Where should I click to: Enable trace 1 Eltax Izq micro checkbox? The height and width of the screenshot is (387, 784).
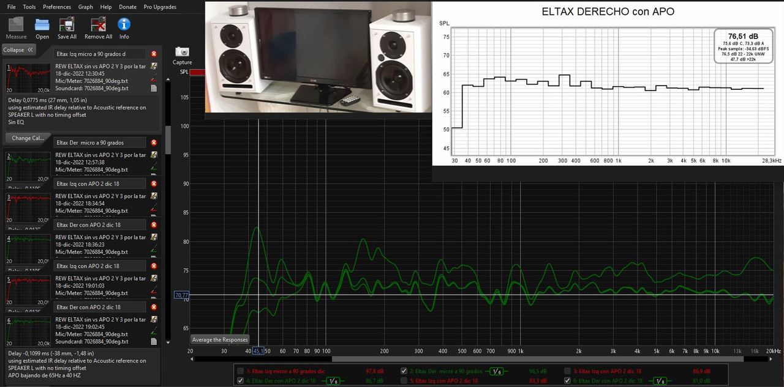(x=240, y=371)
